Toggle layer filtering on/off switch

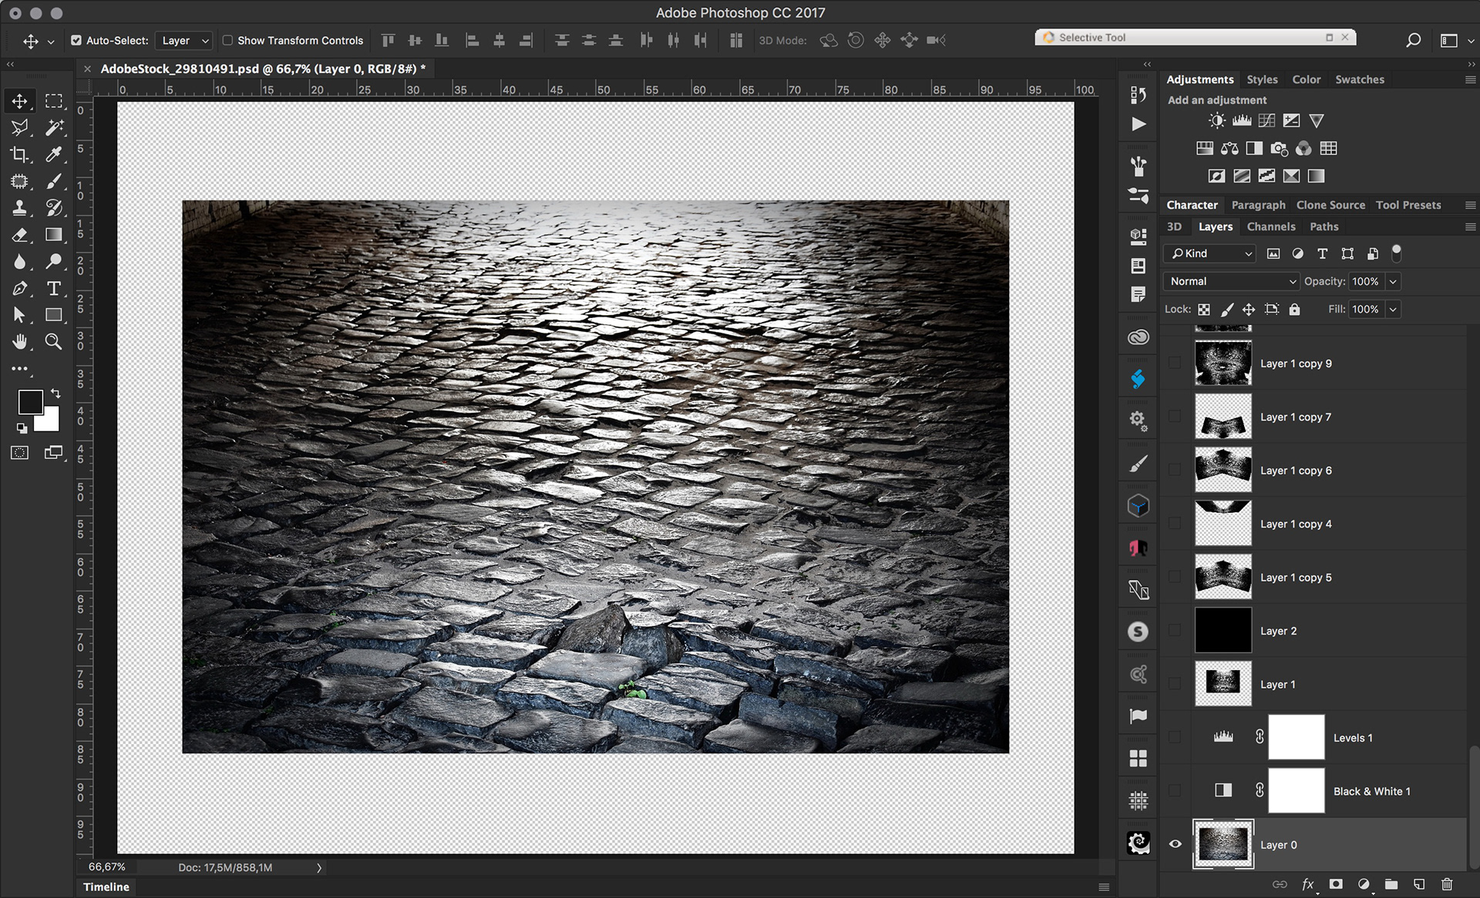tap(1396, 253)
